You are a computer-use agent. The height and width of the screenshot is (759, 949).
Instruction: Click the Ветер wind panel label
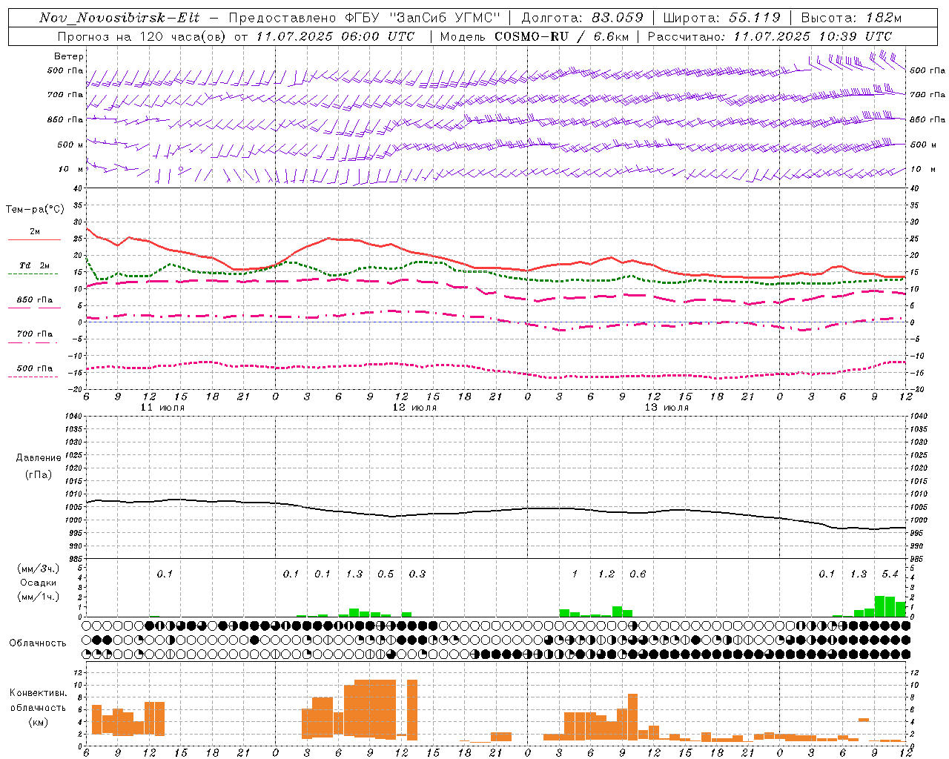point(69,56)
